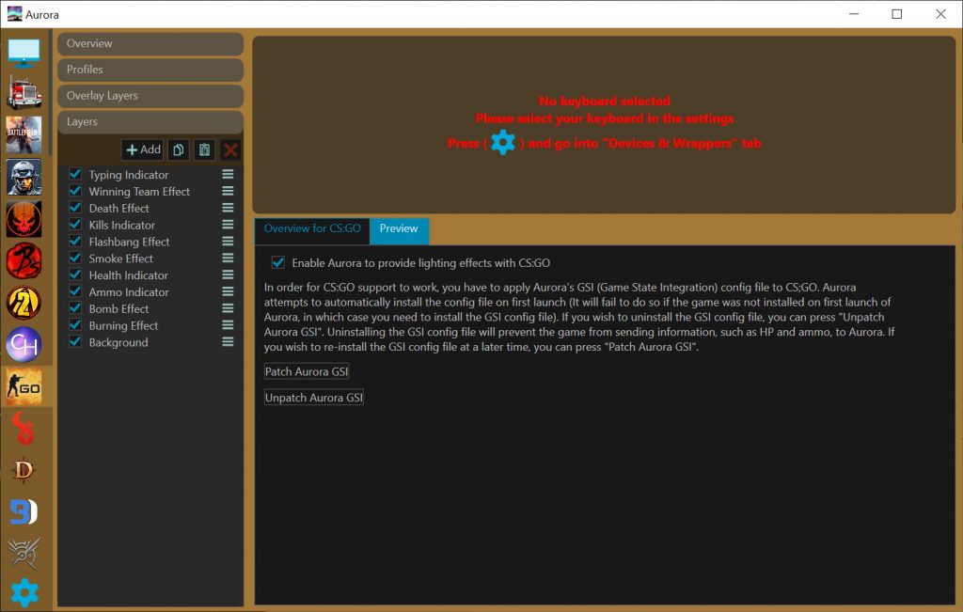This screenshot has width=963, height=612.
Task: Click drag handle for Bomb Effect
Action: [x=228, y=308]
